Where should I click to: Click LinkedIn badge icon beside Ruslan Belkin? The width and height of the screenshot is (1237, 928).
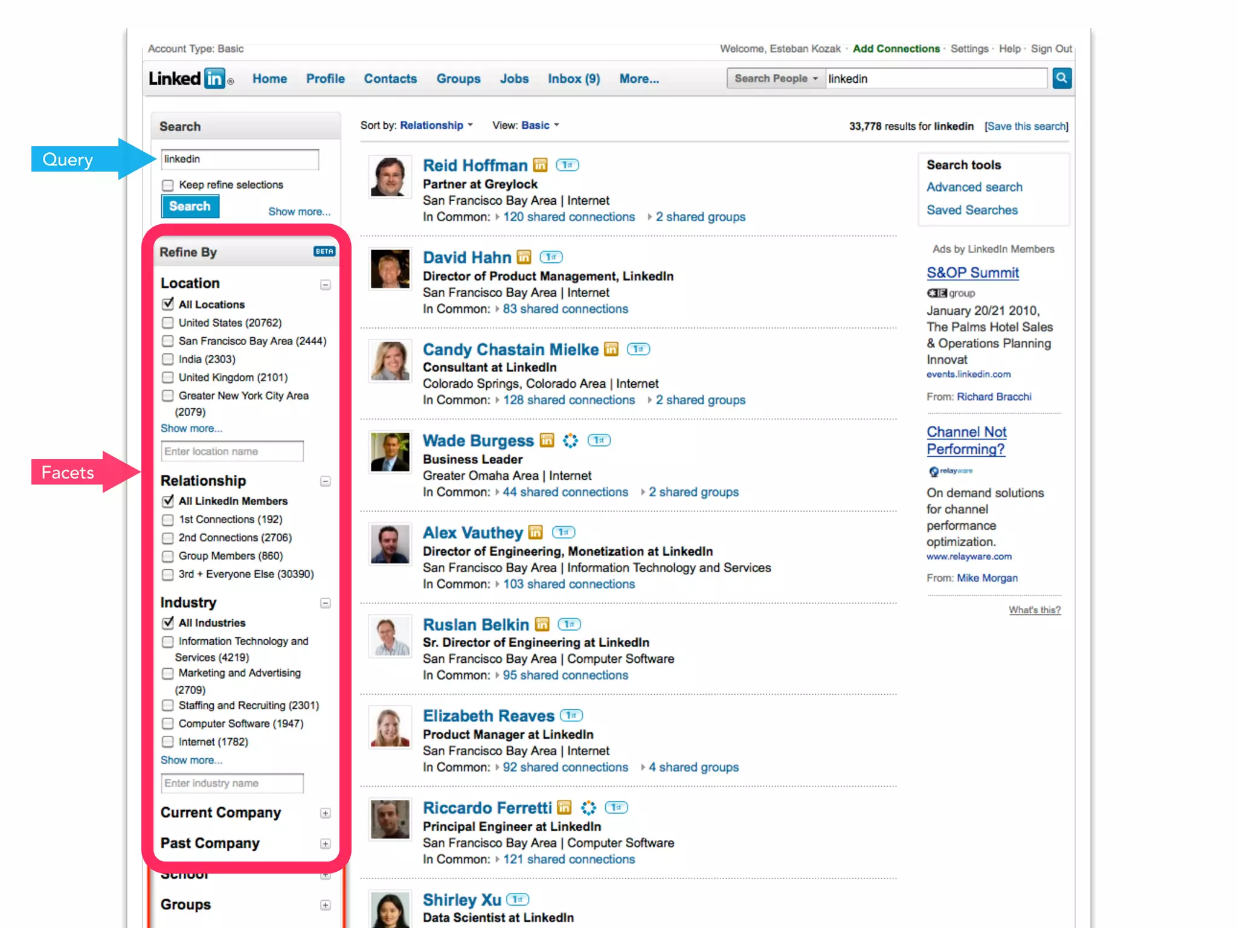542,624
